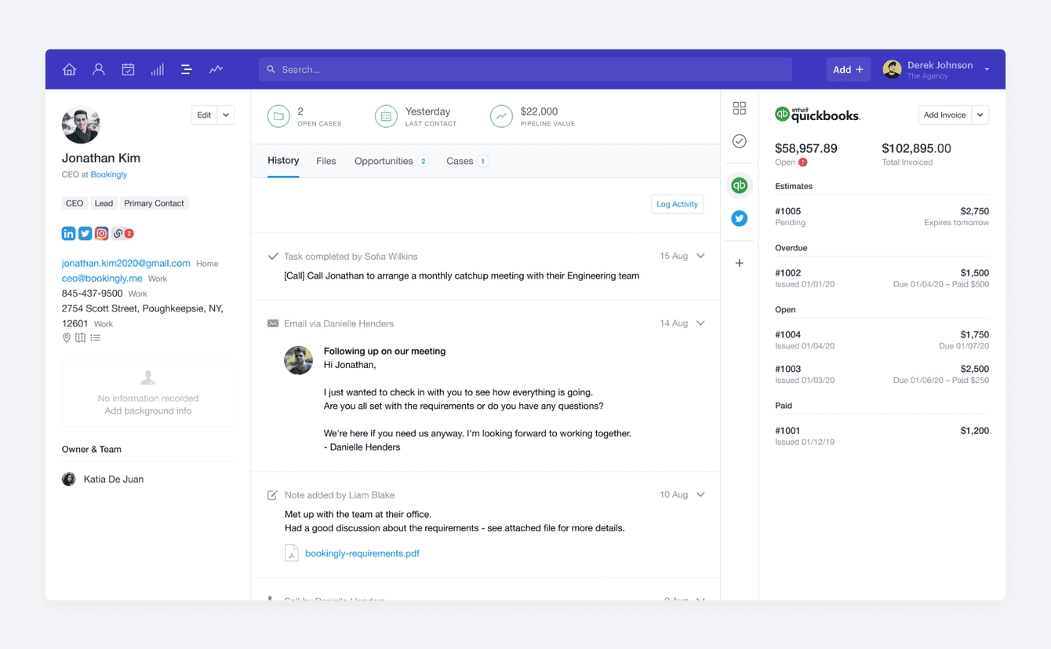Open the Bookingly company link
This screenshot has height=649, width=1051.
pos(109,174)
